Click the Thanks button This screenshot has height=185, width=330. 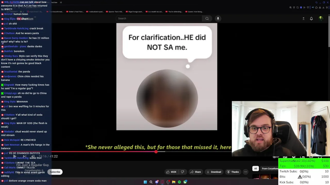[x=233, y=172]
